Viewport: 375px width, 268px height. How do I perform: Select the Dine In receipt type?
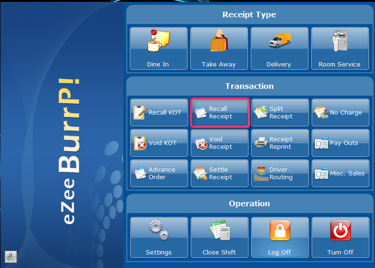(x=158, y=49)
